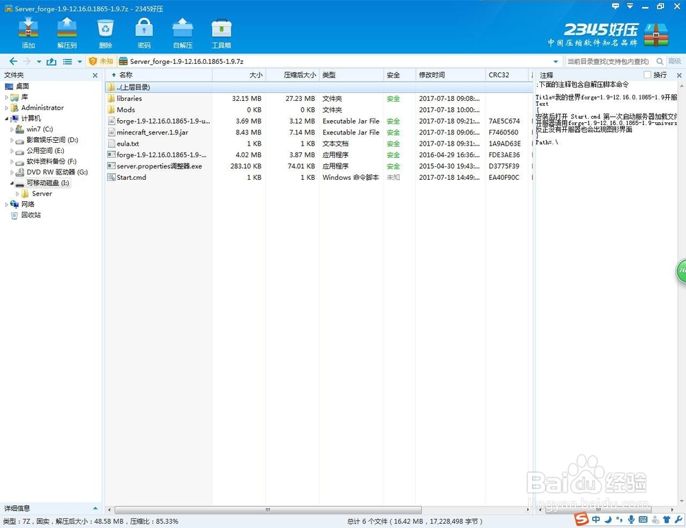Click the 自解压 (Self-extract) icon
The height and width of the screenshot is (528, 686).
182,33
